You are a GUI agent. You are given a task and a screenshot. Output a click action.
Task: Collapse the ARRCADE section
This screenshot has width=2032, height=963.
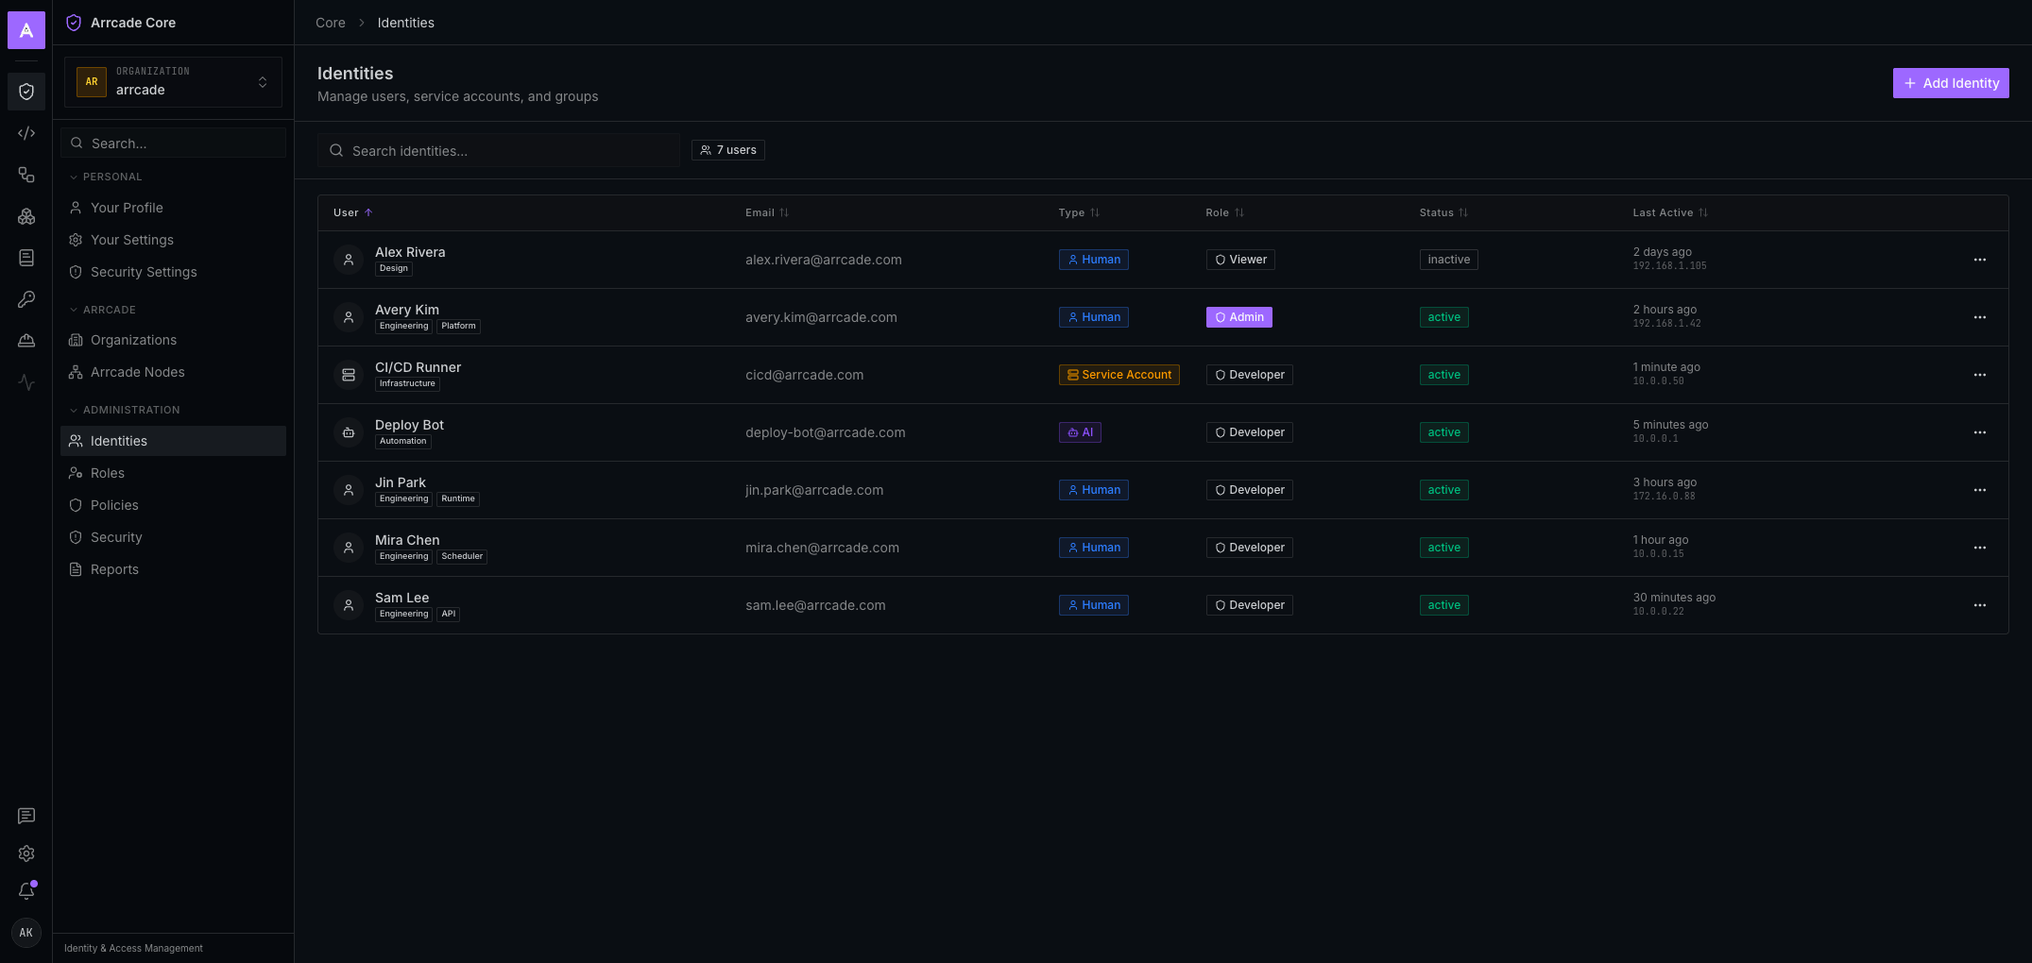tap(103, 310)
